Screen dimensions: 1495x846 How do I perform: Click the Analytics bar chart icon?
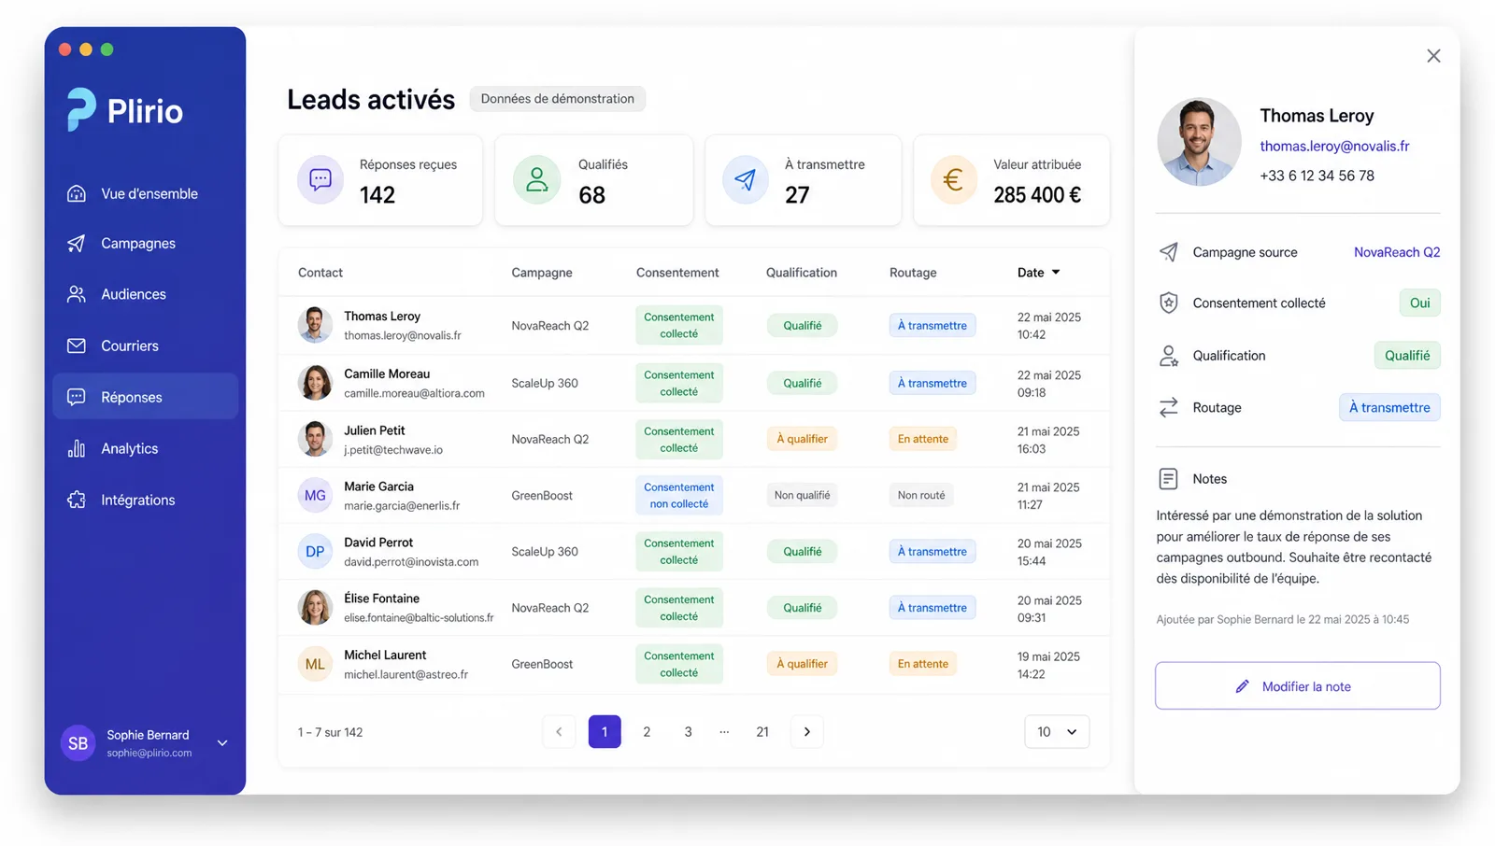tap(77, 448)
